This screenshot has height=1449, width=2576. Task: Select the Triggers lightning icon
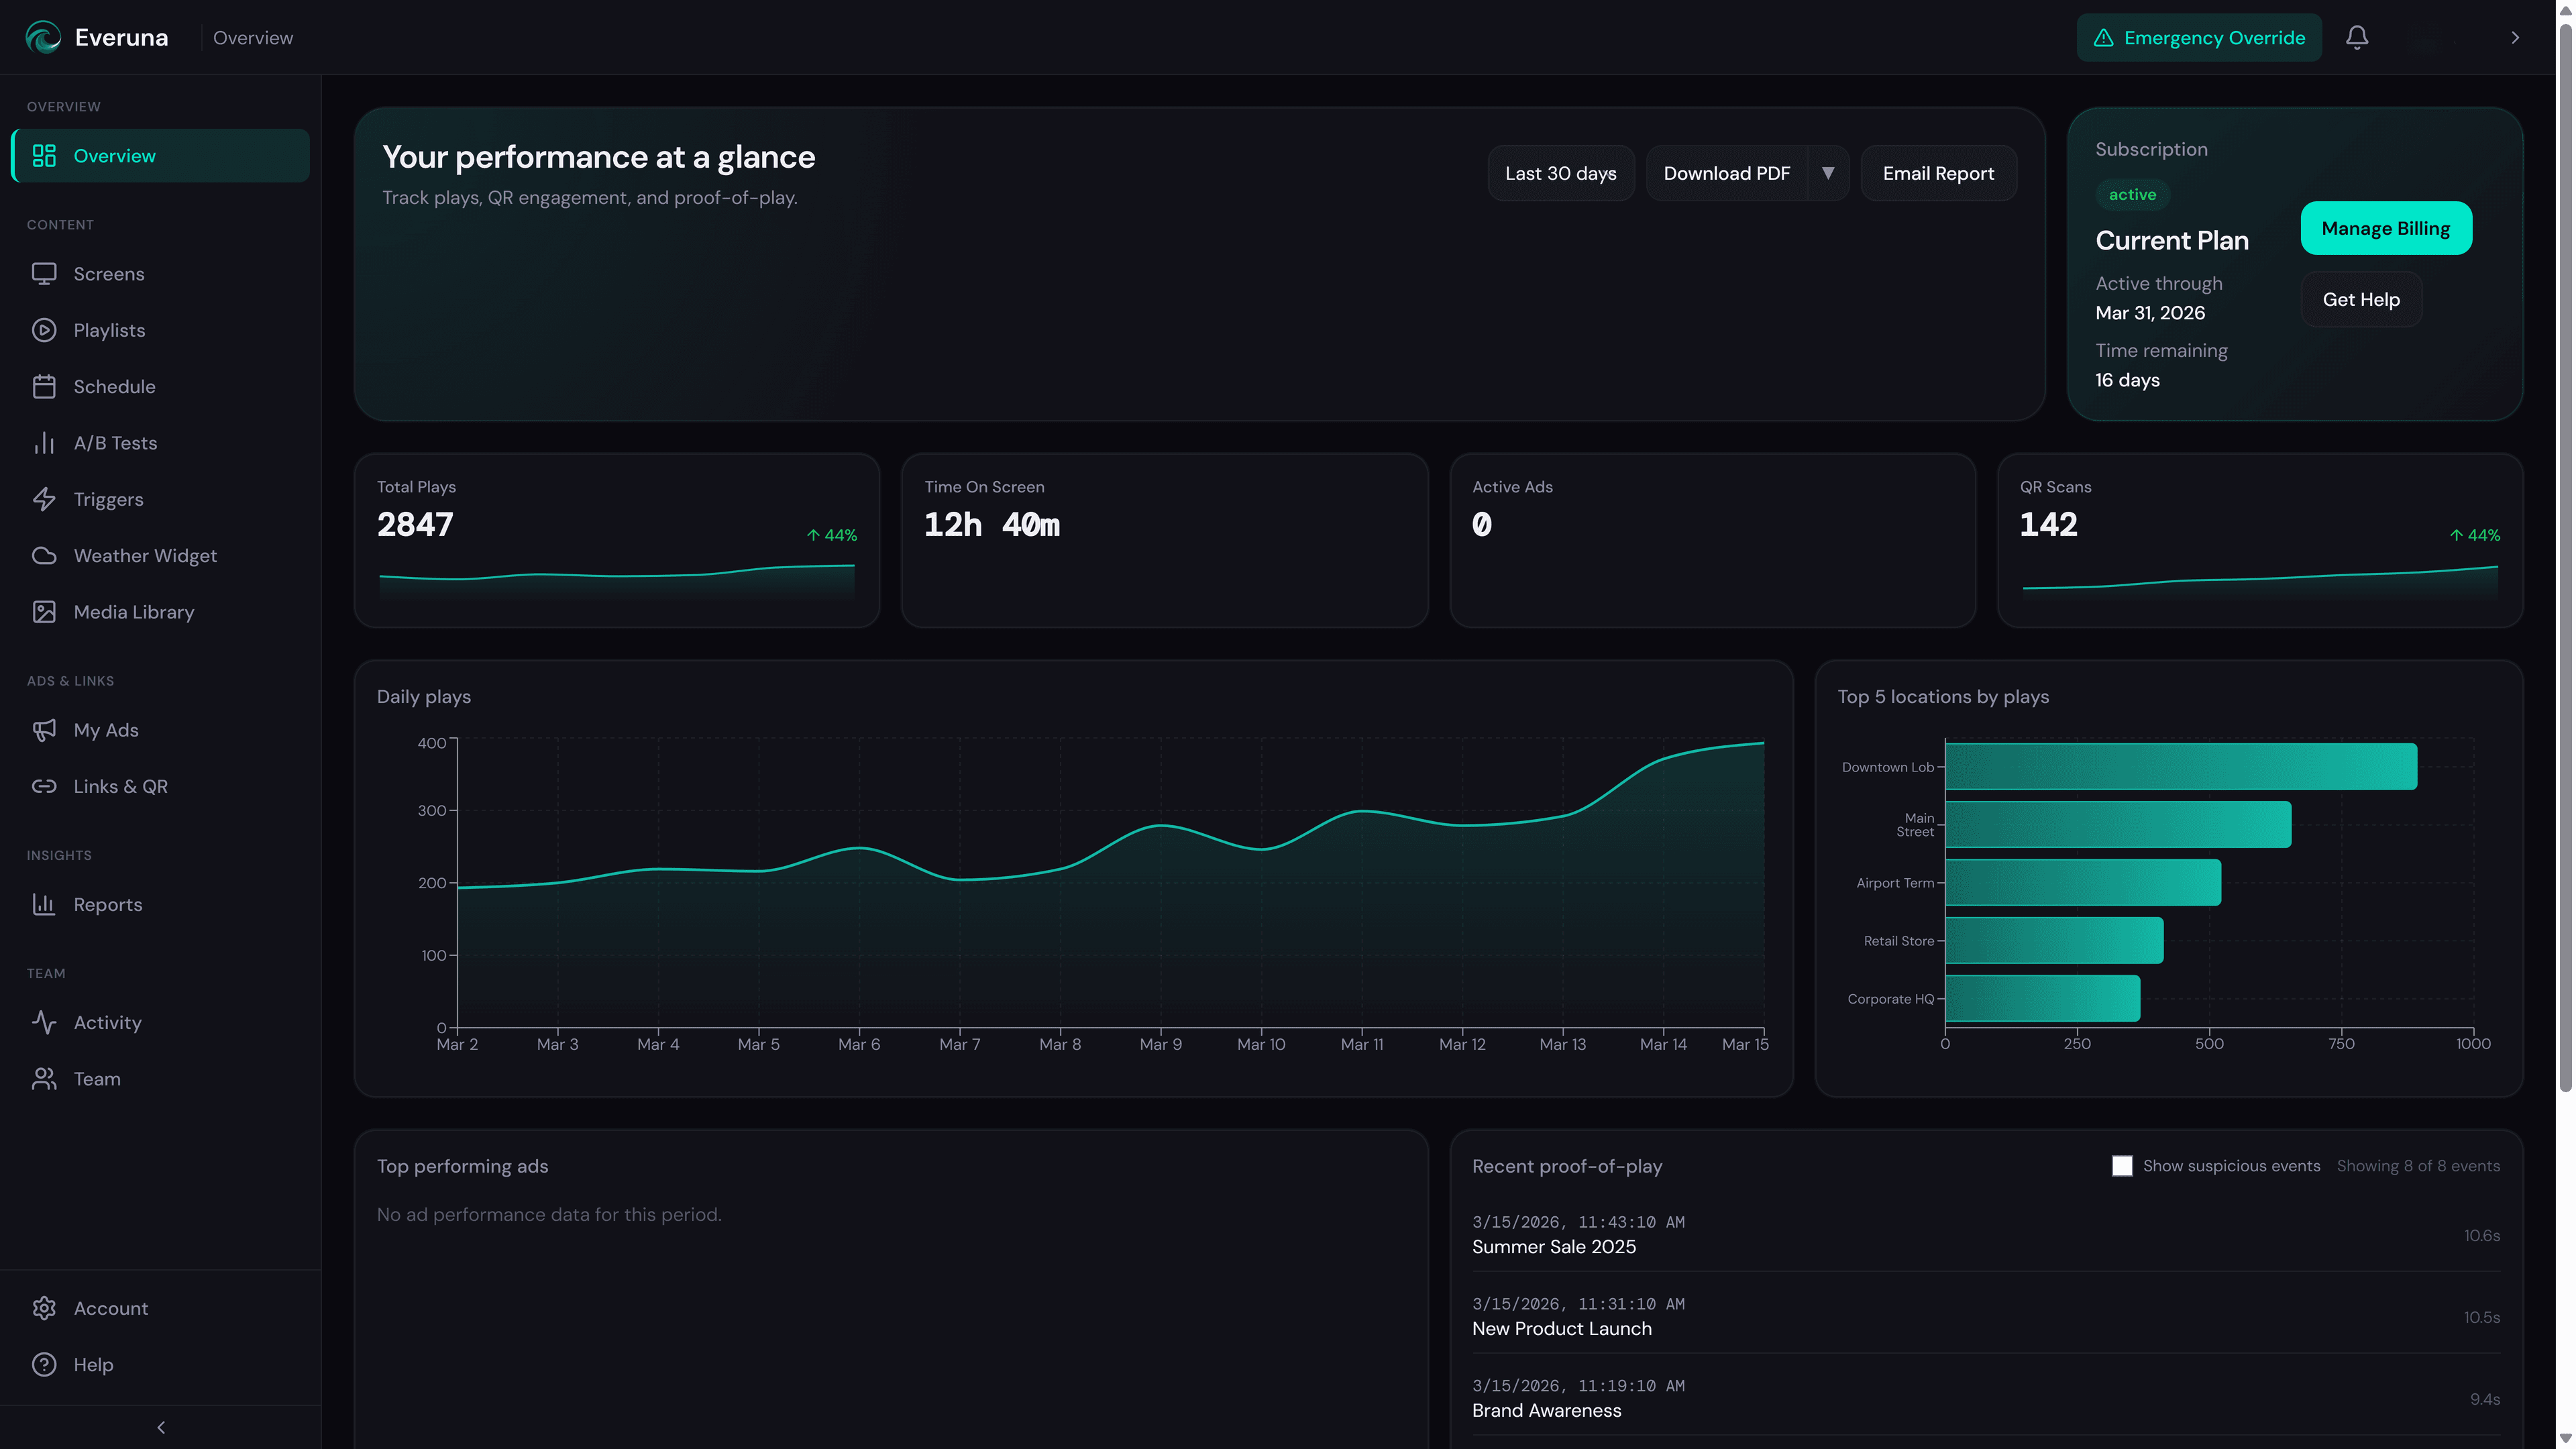click(44, 499)
